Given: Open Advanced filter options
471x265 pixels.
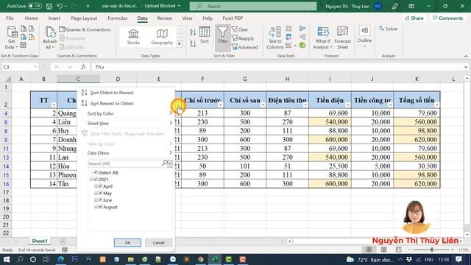Looking at the screenshot, I should (x=245, y=47).
